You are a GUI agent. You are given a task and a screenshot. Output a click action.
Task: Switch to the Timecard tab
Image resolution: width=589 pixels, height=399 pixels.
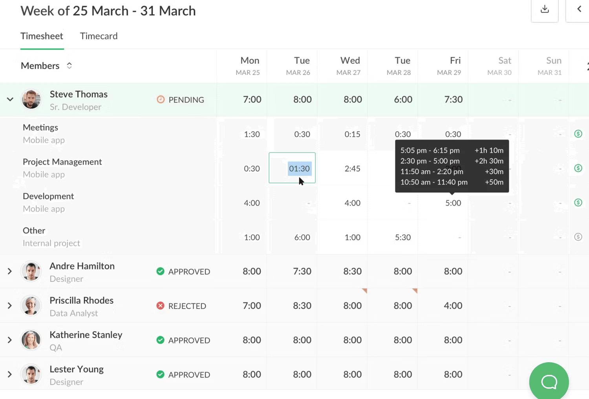[x=99, y=36]
